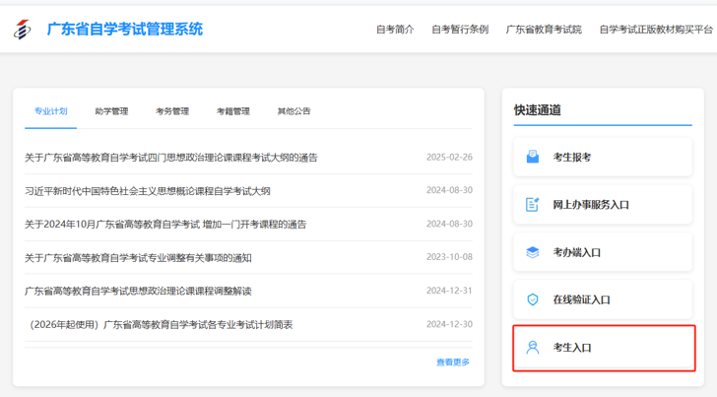
Task: Open the 专业调整有关事项的通知 announcement
Action: coord(138,258)
